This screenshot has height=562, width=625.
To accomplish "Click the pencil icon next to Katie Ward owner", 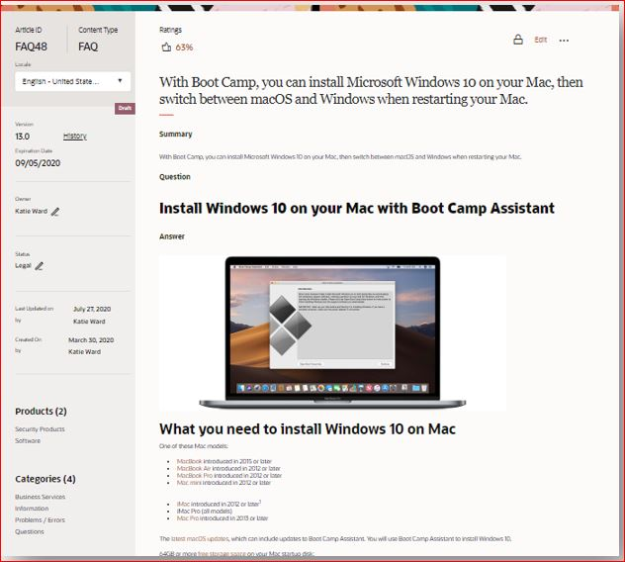I will tap(55, 212).
